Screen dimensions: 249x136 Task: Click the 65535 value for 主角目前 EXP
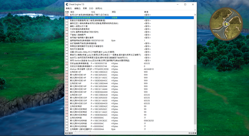(147, 95)
